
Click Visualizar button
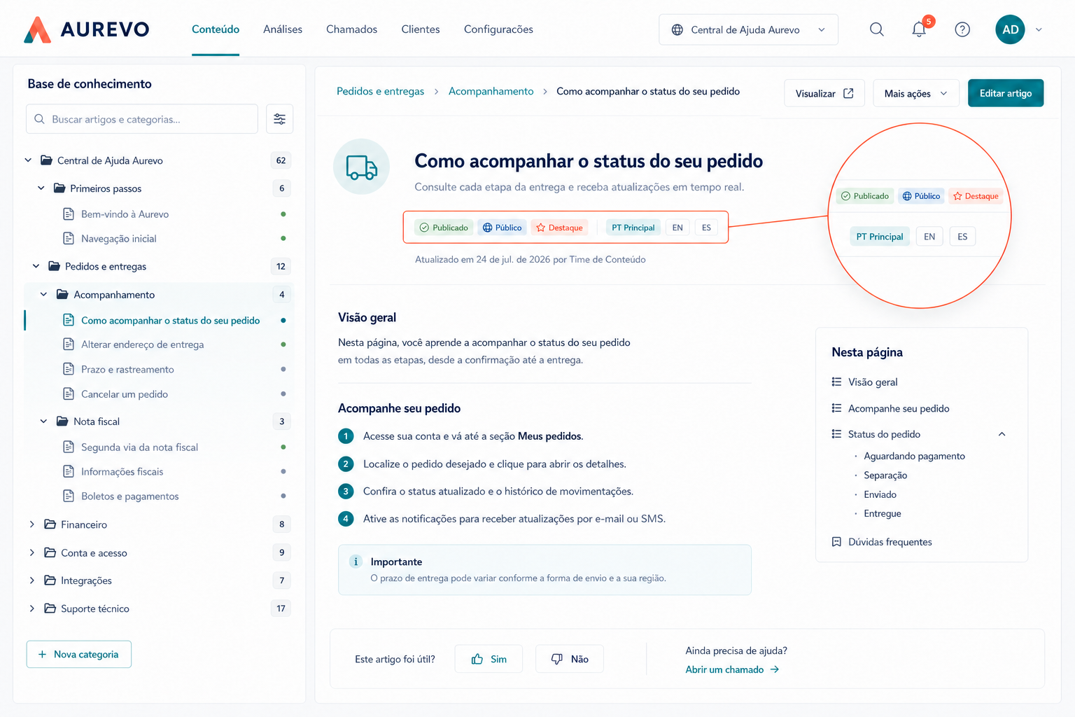pyautogui.click(x=824, y=93)
